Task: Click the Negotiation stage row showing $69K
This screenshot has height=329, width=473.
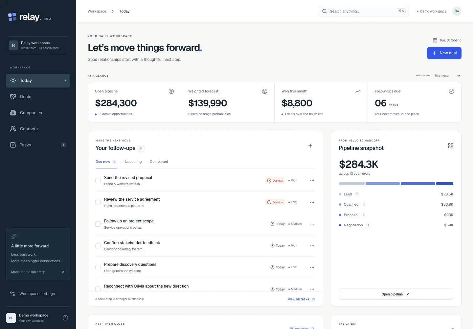Action: (x=396, y=225)
